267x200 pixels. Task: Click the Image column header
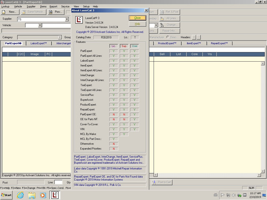[35, 54]
